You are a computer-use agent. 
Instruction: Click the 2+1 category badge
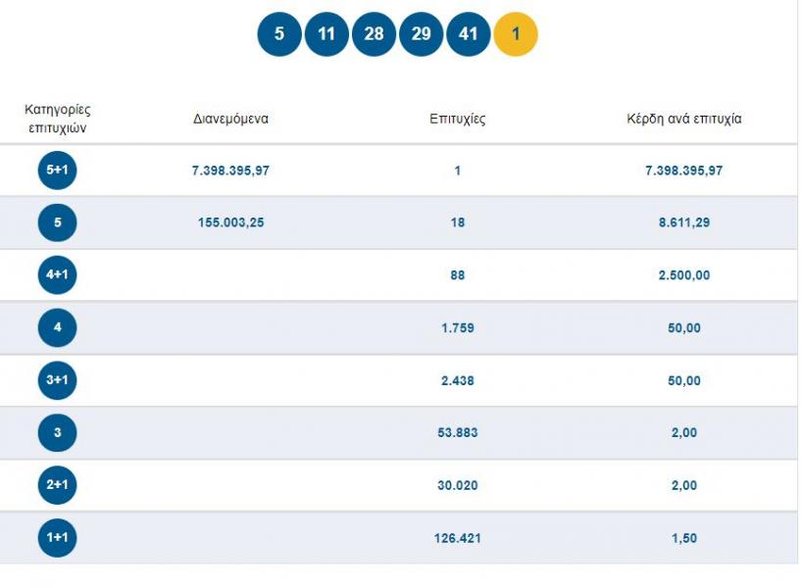[57, 484]
